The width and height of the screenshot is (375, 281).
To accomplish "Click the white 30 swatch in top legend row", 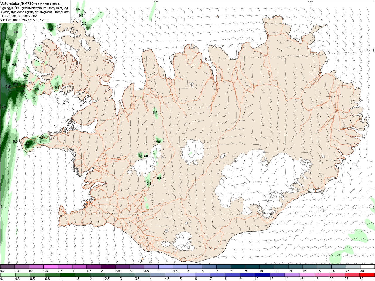I will (367, 267).
